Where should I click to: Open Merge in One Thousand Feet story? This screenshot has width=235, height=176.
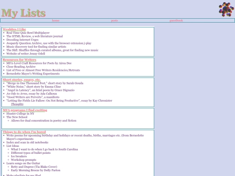click(45, 83)
